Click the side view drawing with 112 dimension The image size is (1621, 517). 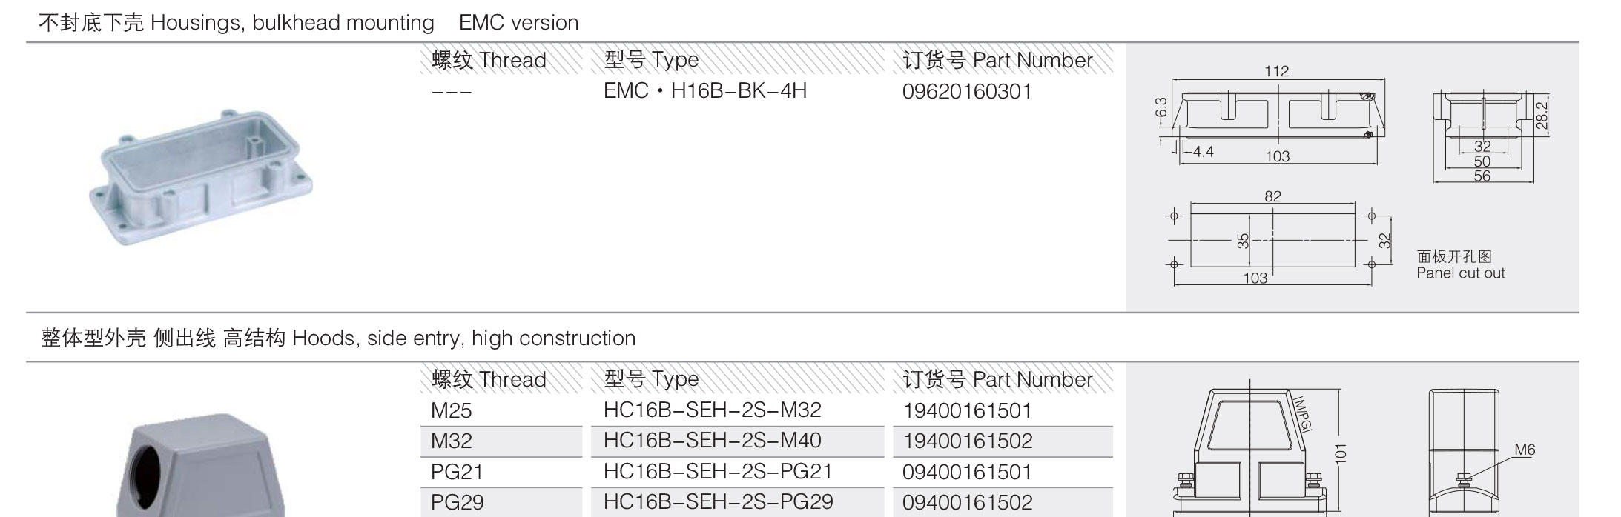[1272, 114]
